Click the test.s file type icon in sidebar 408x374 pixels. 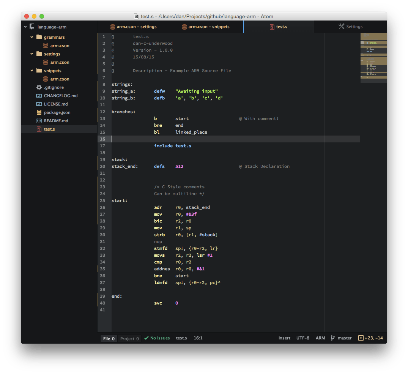pos(39,129)
